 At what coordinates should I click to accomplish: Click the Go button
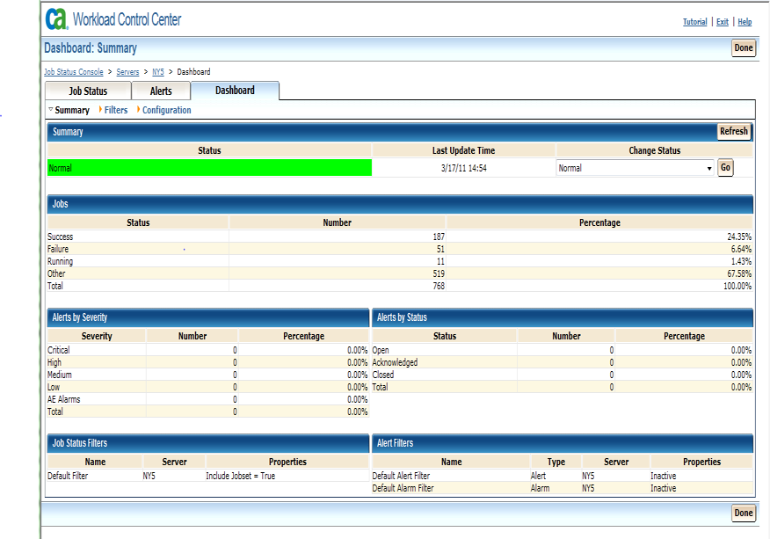pyautogui.click(x=725, y=168)
